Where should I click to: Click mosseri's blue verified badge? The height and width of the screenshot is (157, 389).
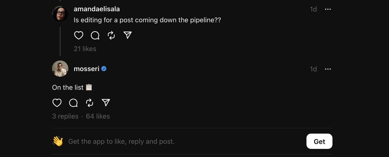click(104, 69)
